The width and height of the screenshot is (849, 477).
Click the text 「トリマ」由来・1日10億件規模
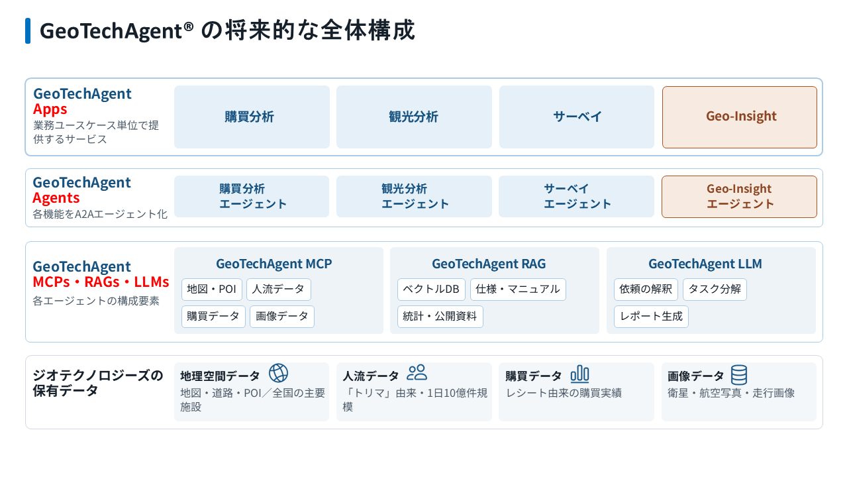(415, 399)
